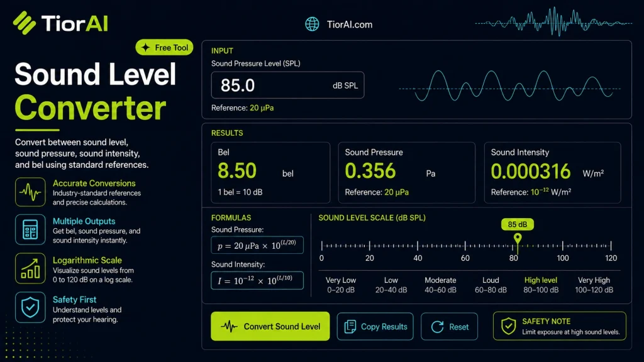Click the Sound Intensity formula box

pos(257,280)
